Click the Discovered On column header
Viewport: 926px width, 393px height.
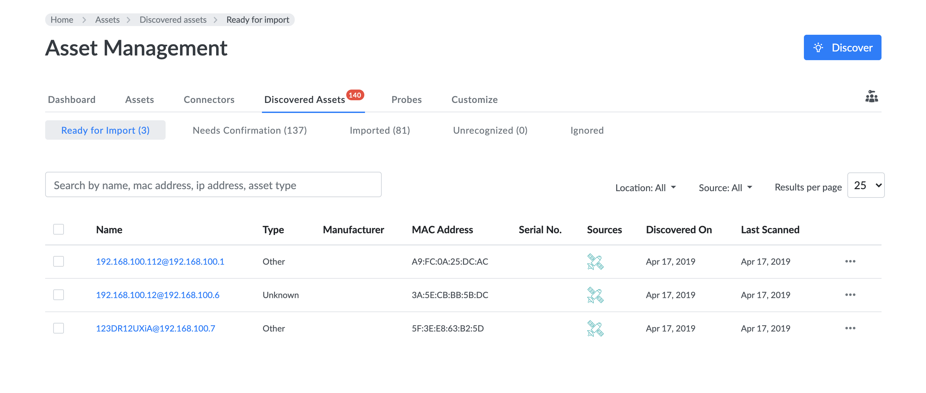(679, 230)
